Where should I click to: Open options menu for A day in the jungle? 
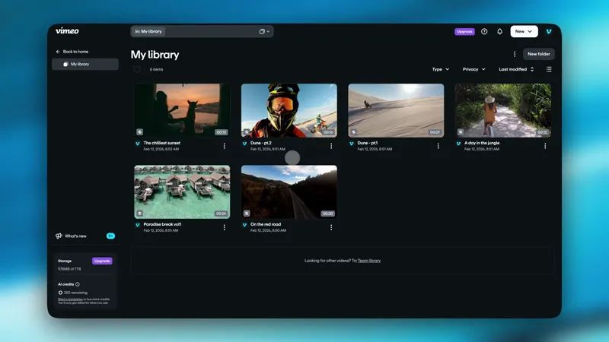coord(545,146)
